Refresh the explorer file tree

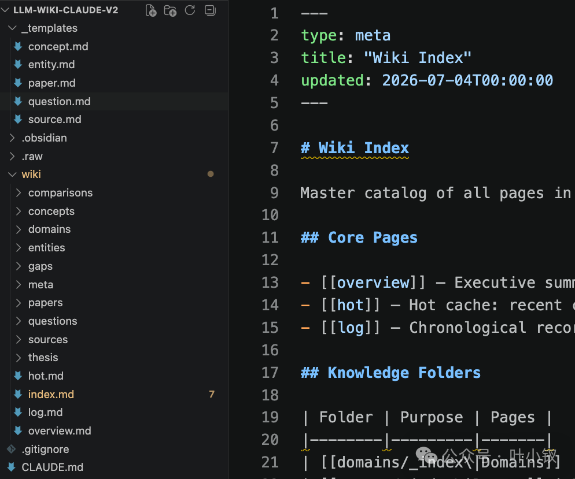190,10
